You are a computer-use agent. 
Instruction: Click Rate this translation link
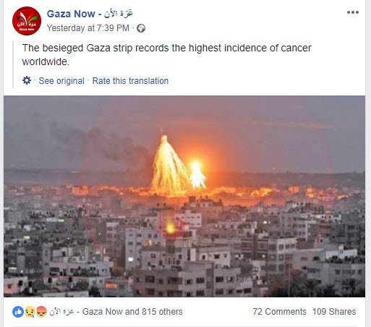(x=130, y=81)
